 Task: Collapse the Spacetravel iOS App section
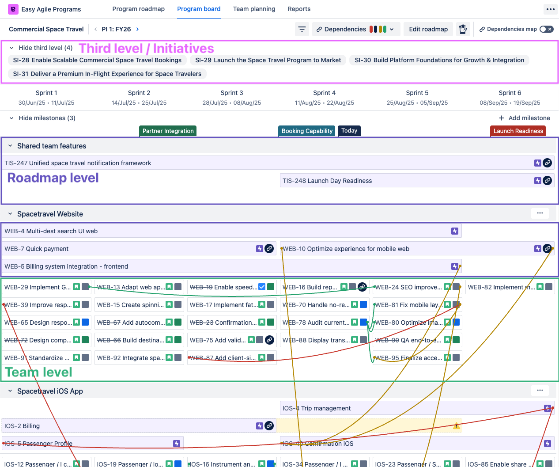[x=11, y=391]
